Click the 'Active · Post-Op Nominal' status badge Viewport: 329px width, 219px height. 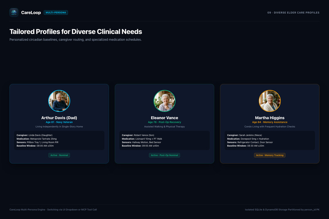point(164,155)
